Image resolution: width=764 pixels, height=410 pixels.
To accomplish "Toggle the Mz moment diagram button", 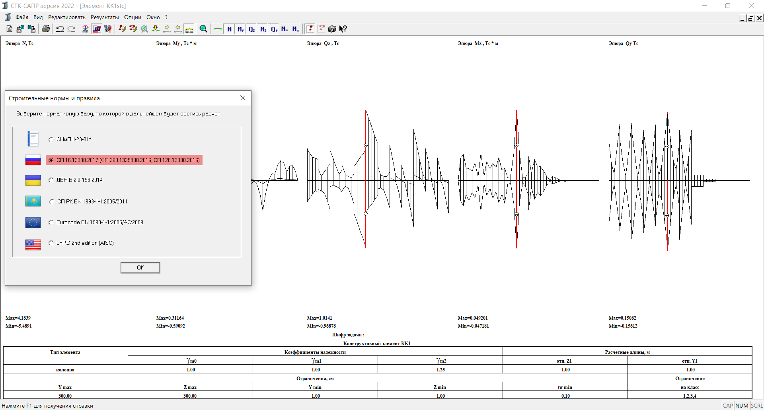I will (x=263, y=29).
